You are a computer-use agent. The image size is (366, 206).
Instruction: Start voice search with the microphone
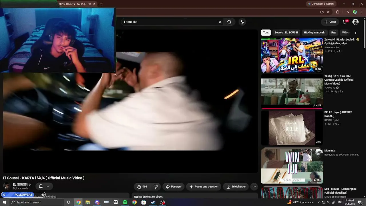click(242, 22)
